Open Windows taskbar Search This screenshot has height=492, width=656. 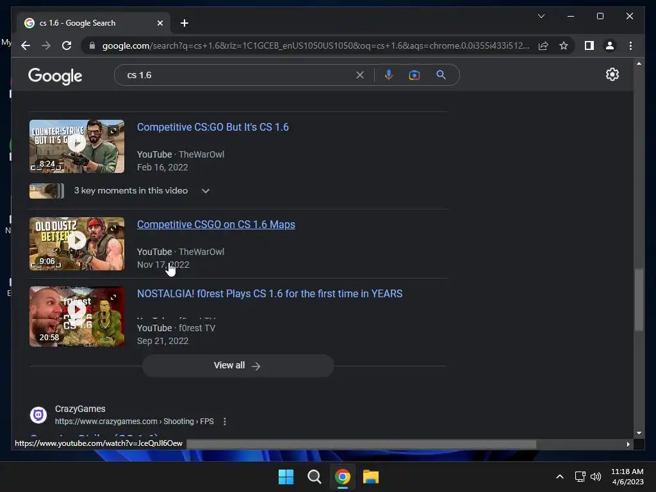(314, 477)
